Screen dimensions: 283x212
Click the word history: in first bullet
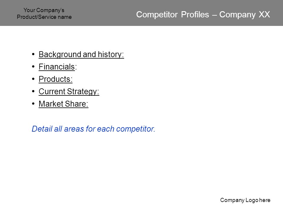111,54
